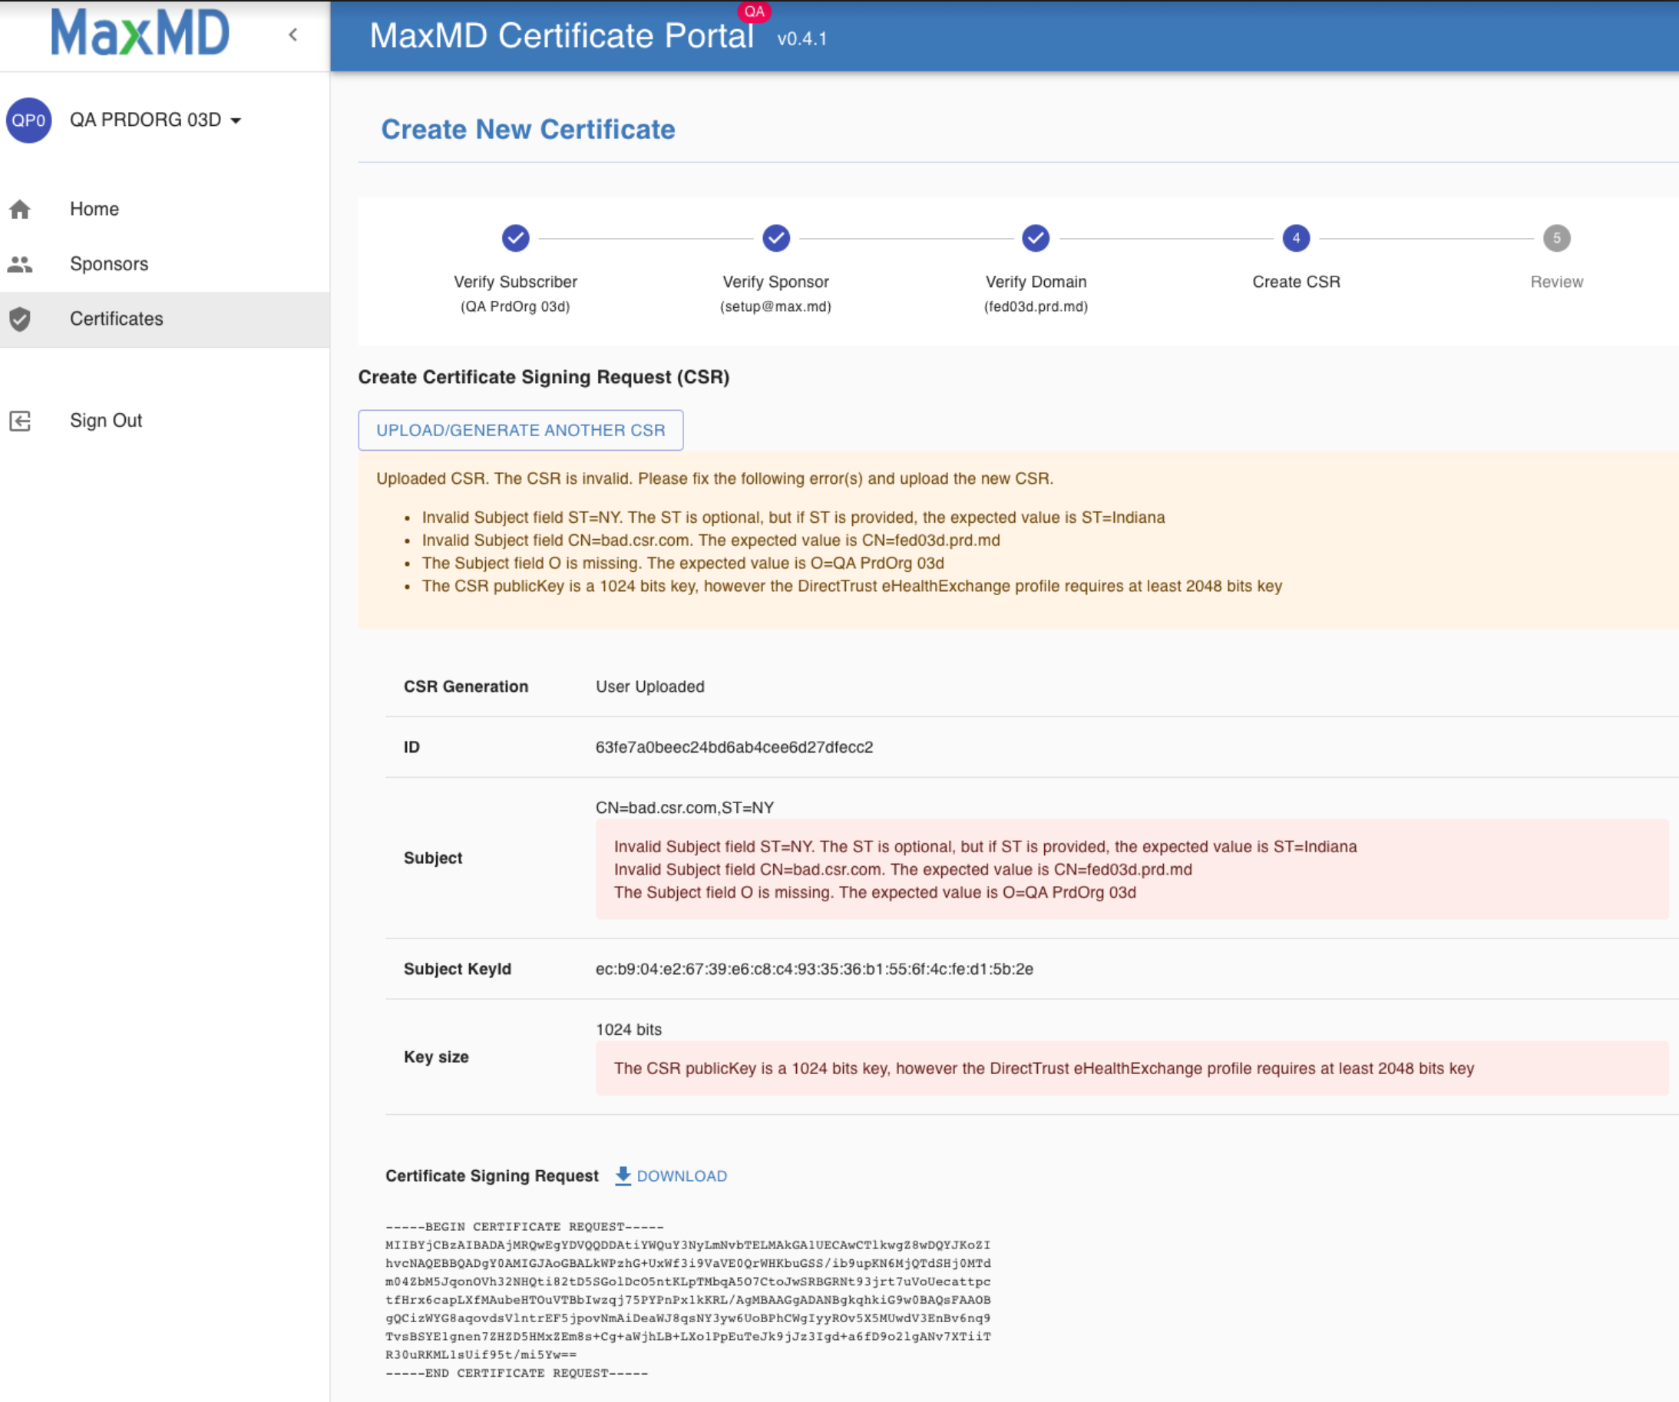Image resolution: width=1679 pixels, height=1402 pixels.
Task: Click the Home house icon
Action: pos(20,210)
